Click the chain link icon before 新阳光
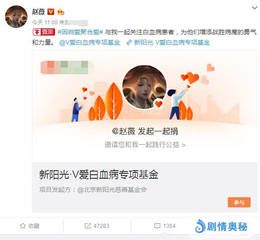 (x=129, y=42)
